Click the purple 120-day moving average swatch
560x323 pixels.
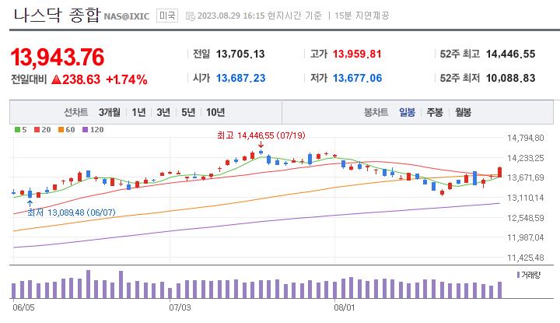click(85, 130)
